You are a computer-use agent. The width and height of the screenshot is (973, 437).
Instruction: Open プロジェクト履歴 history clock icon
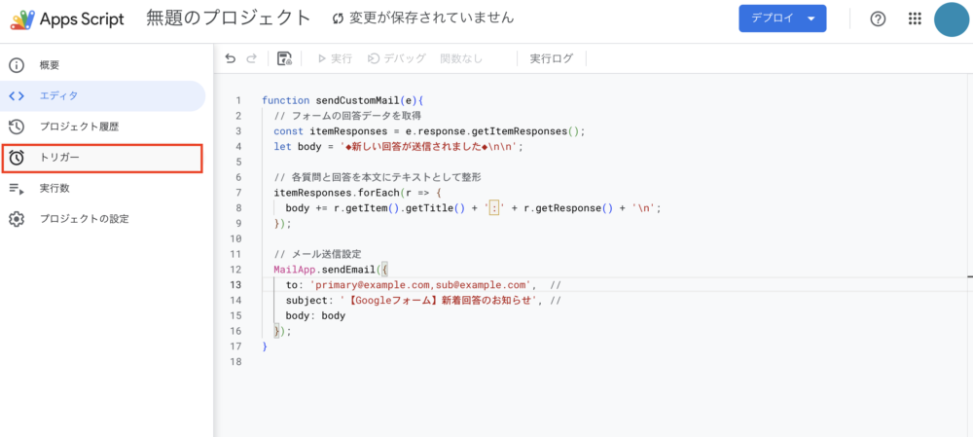coord(17,127)
